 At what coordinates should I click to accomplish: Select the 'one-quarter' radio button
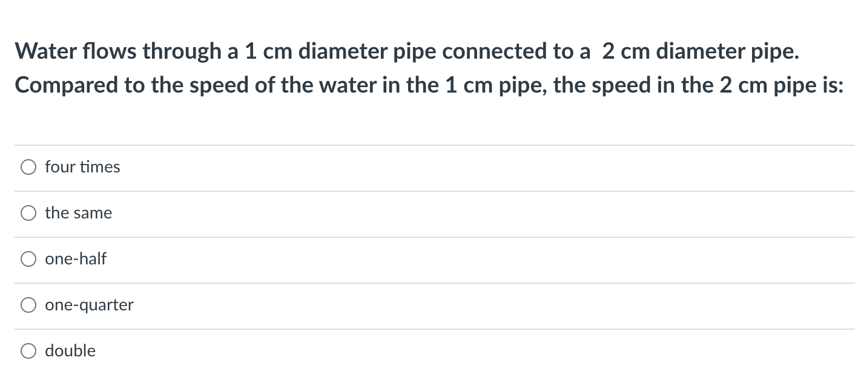coord(28,304)
